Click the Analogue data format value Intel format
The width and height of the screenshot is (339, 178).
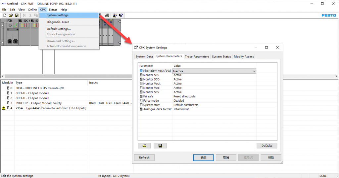pos(181,109)
